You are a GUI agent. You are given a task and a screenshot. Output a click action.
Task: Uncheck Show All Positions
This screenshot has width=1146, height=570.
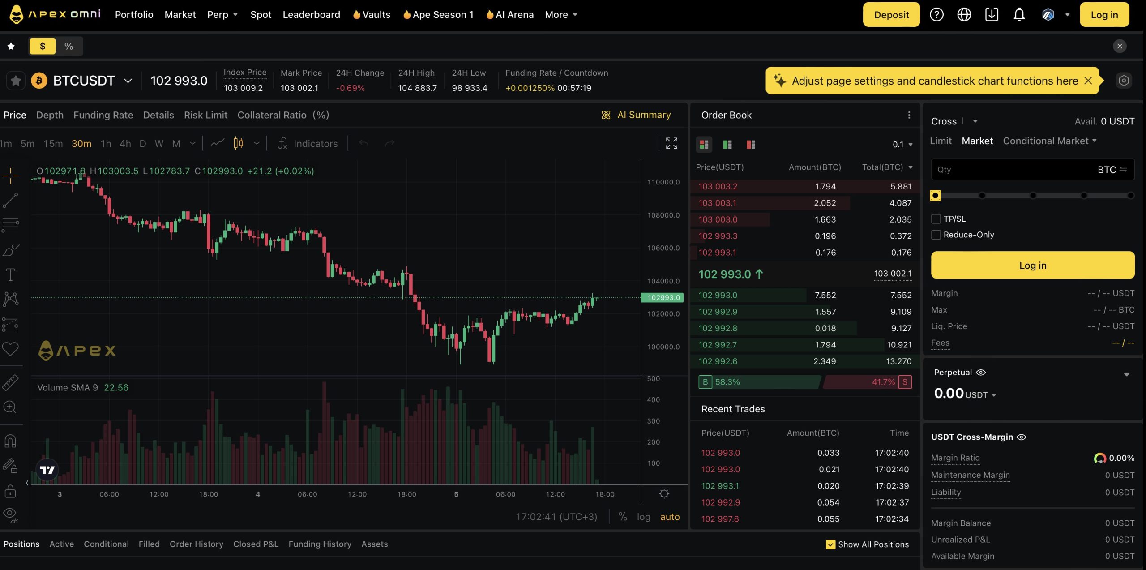coord(830,544)
